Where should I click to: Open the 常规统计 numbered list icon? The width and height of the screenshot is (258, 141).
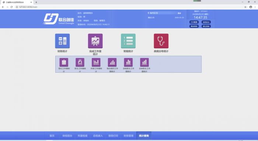coord(128,41)
